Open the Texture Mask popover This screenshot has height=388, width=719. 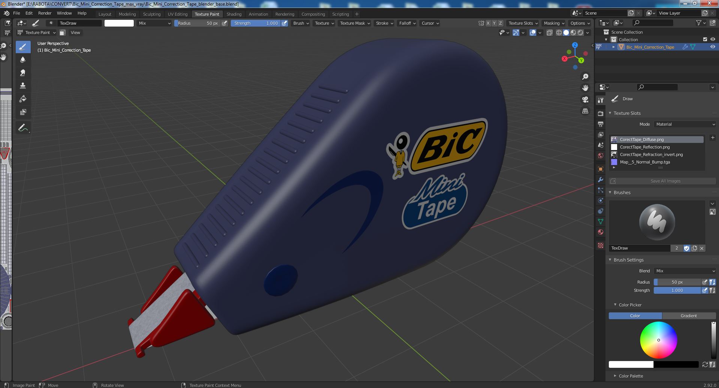354,23
